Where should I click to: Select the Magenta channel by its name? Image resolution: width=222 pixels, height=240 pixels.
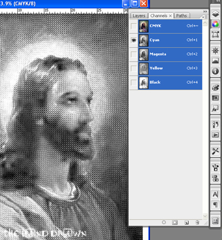(158, 54)
